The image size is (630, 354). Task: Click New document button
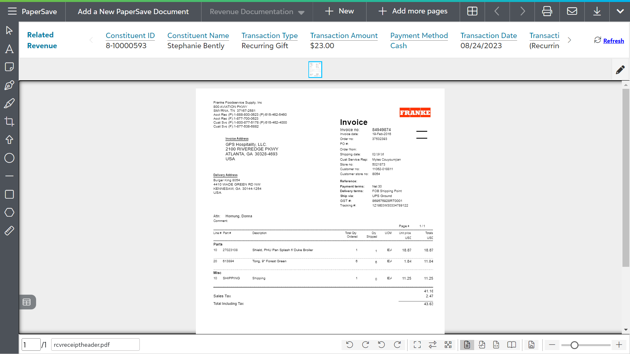[339, 11]
